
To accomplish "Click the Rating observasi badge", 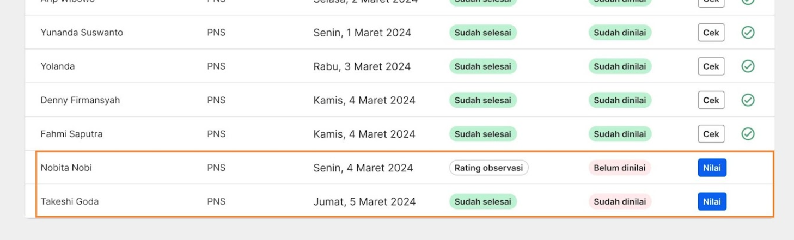I will tap(488, 168).
